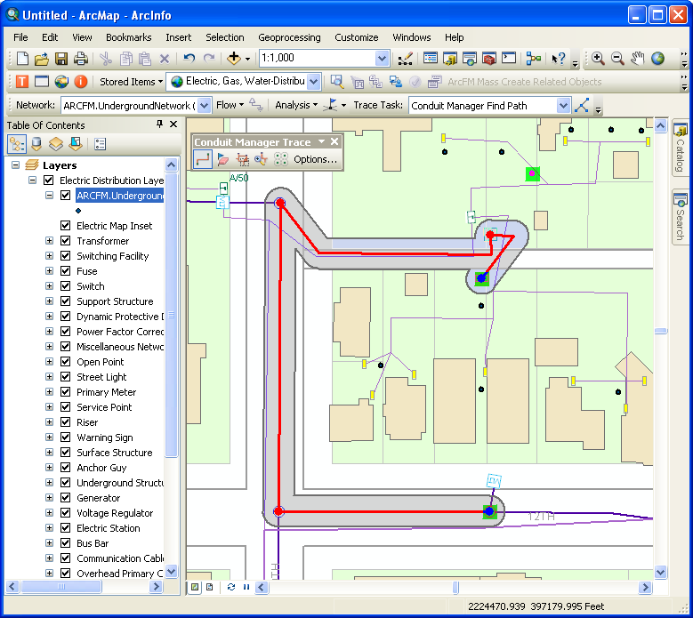Toggle Switching Facility layer checkbox
The image size is (693, 618).
(x=66, y=256)
